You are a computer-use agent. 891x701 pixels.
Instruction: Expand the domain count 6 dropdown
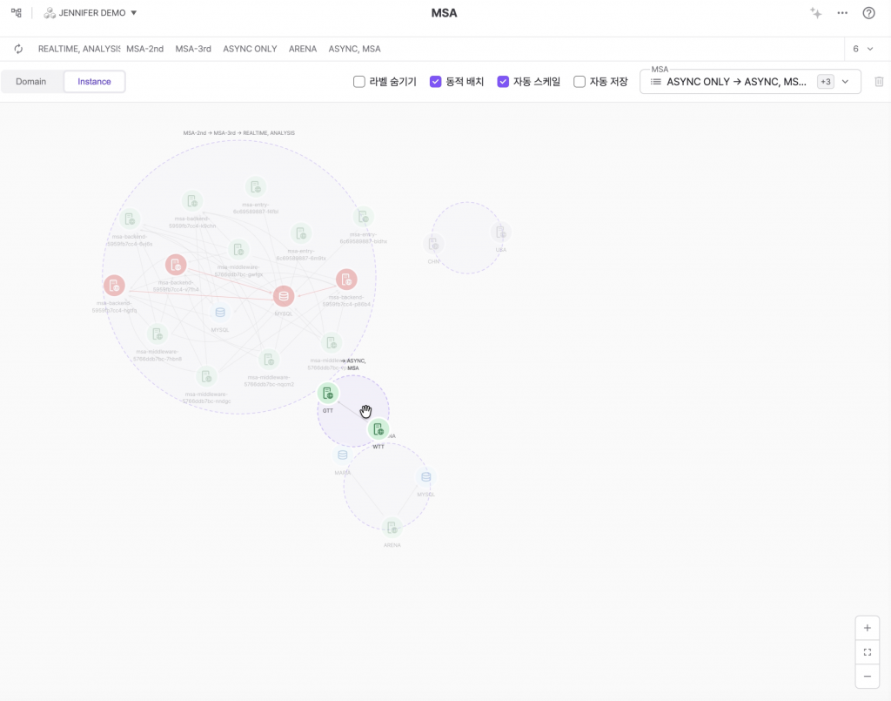pyautogui.click(x=862, y=49)
